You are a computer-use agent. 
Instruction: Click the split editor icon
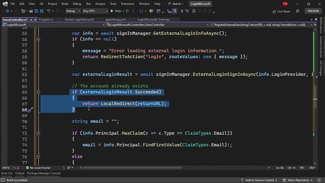[x=315, y=25]
